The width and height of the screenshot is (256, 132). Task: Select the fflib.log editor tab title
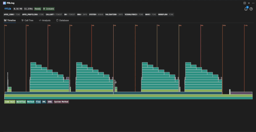click(11, 3)
